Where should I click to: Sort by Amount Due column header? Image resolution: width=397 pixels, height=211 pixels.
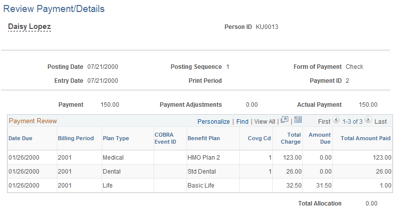pyautogui.click(x=320, y=138)
